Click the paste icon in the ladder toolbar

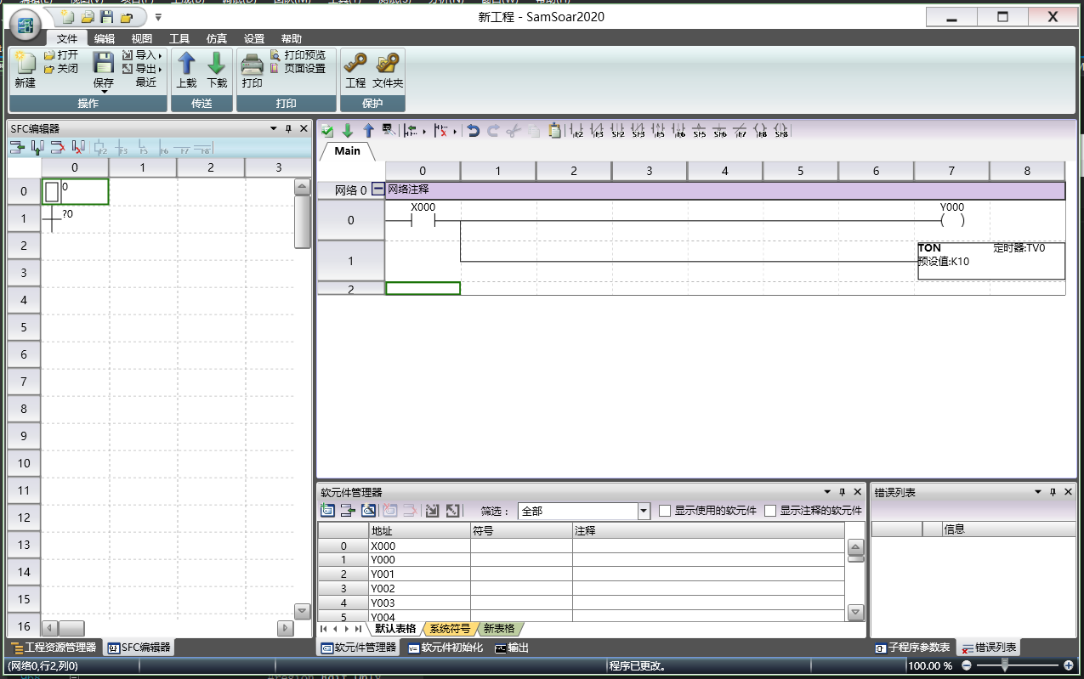pos(554,131)
